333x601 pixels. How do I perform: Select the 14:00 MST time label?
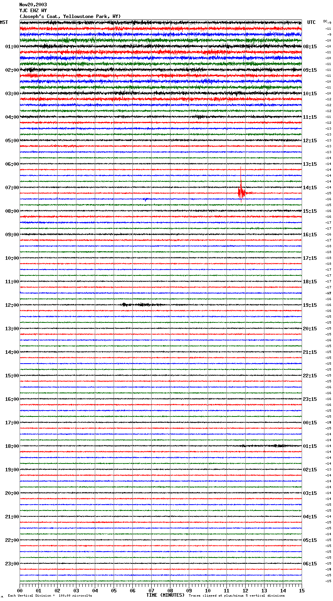(12, 352)
